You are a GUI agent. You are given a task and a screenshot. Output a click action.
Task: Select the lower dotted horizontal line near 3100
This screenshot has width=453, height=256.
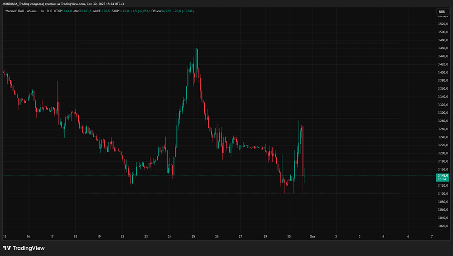(x=240, y=193)
